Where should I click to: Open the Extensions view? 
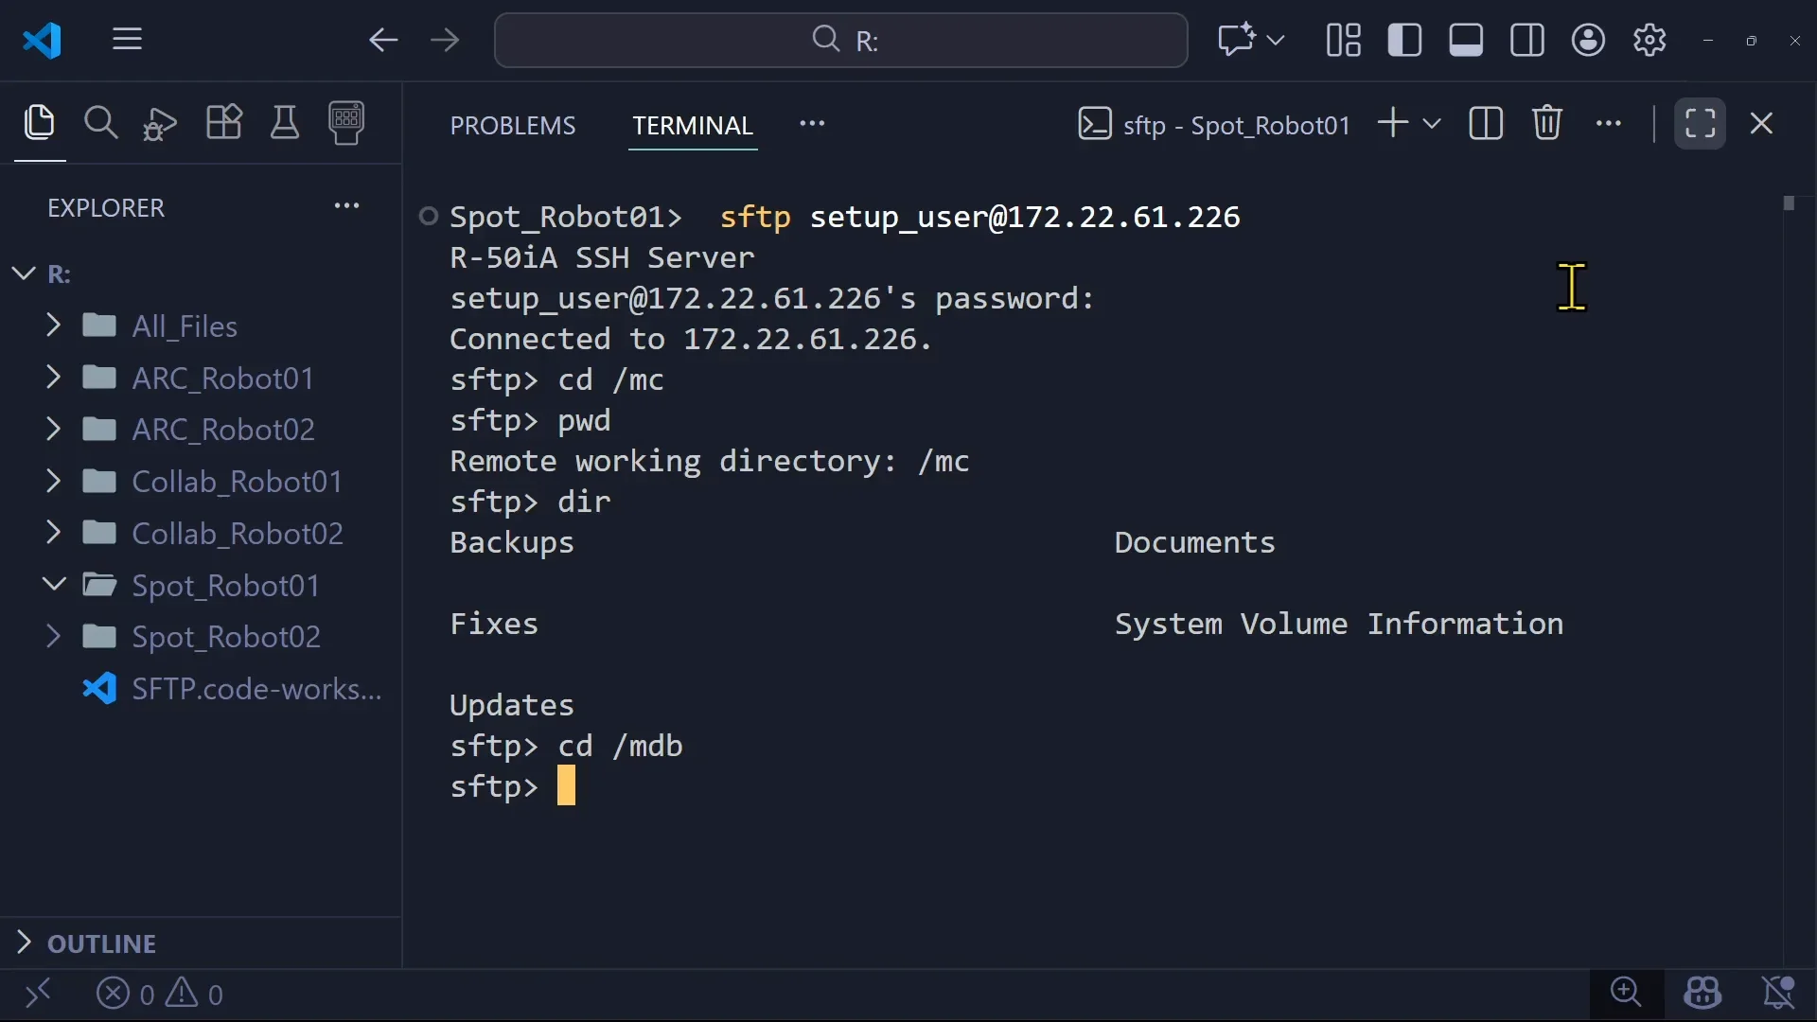[x=223, y=123]
